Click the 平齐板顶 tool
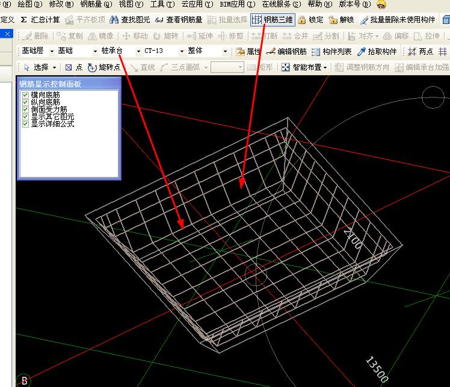Viewport: 450px width, 387px height. point(85,20)
